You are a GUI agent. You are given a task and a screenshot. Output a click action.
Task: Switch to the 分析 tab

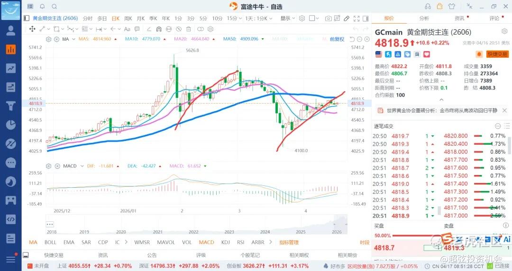pos(424,18)
